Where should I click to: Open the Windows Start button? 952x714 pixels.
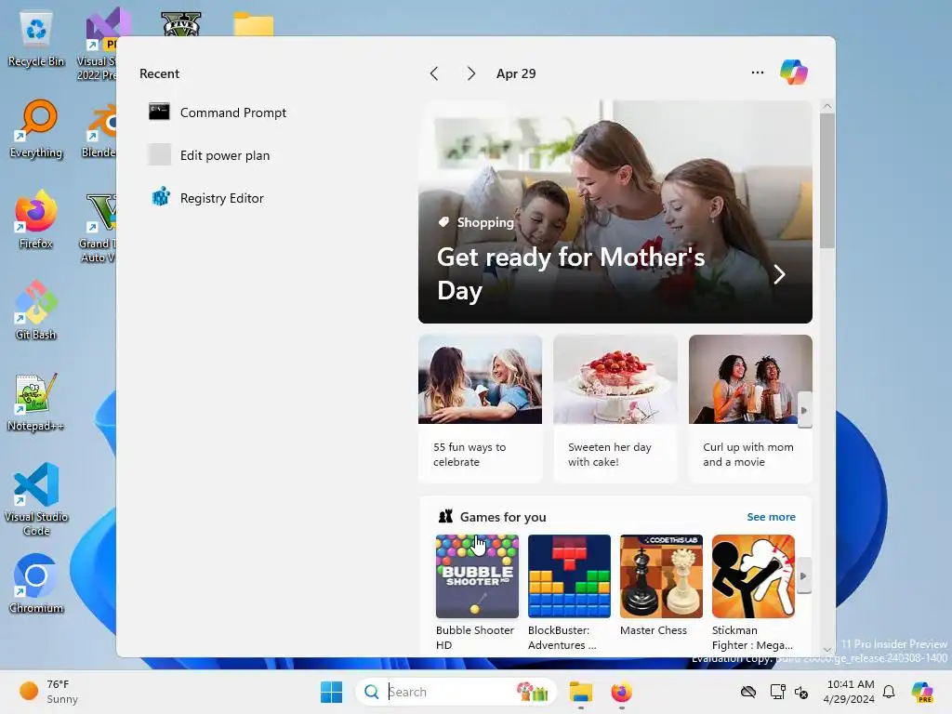point(332,692)
